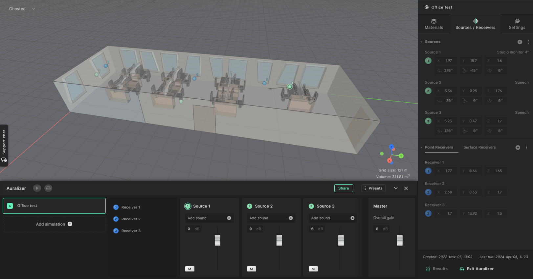Select Source 1 marker in 3D view
Viewport: 533px width, 279px height.
pyautogui.click(x=289, y=87)
